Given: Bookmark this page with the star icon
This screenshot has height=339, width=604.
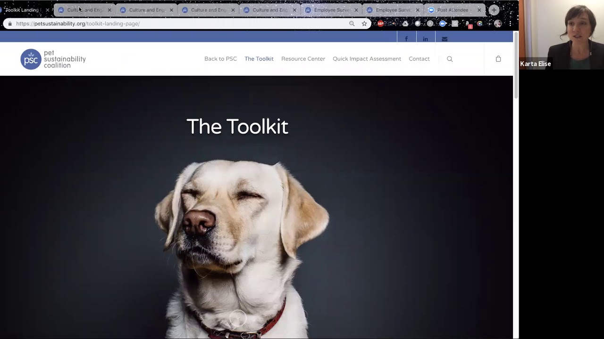Looking at the screenshot, I should [x=364, y=24].
